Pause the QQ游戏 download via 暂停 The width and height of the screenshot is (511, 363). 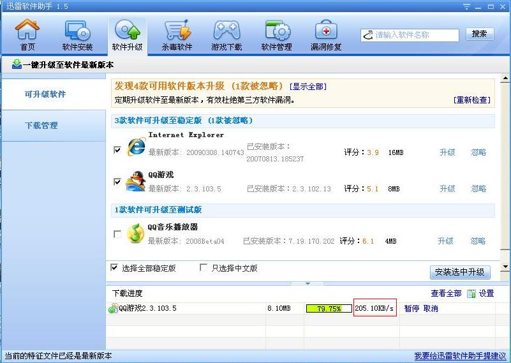(411, 309)
